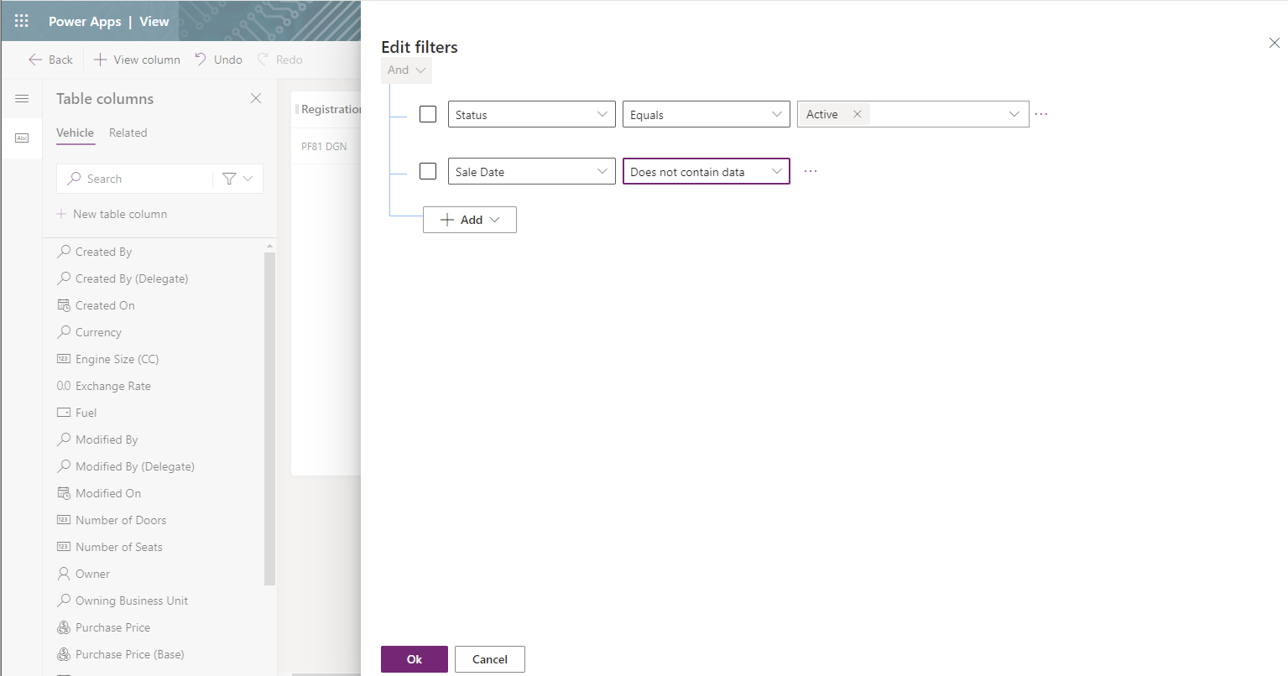This screenshot has width=1288, height=676.
Task: Check the Status filter row checkbox
Action: point(428,113)
